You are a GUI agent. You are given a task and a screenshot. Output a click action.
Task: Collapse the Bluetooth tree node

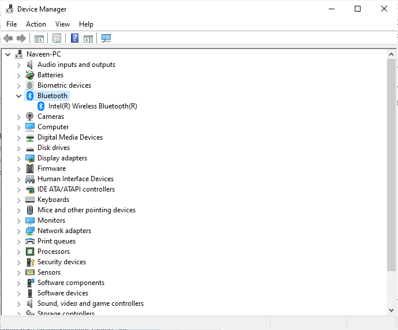click(x=19, y=96)
